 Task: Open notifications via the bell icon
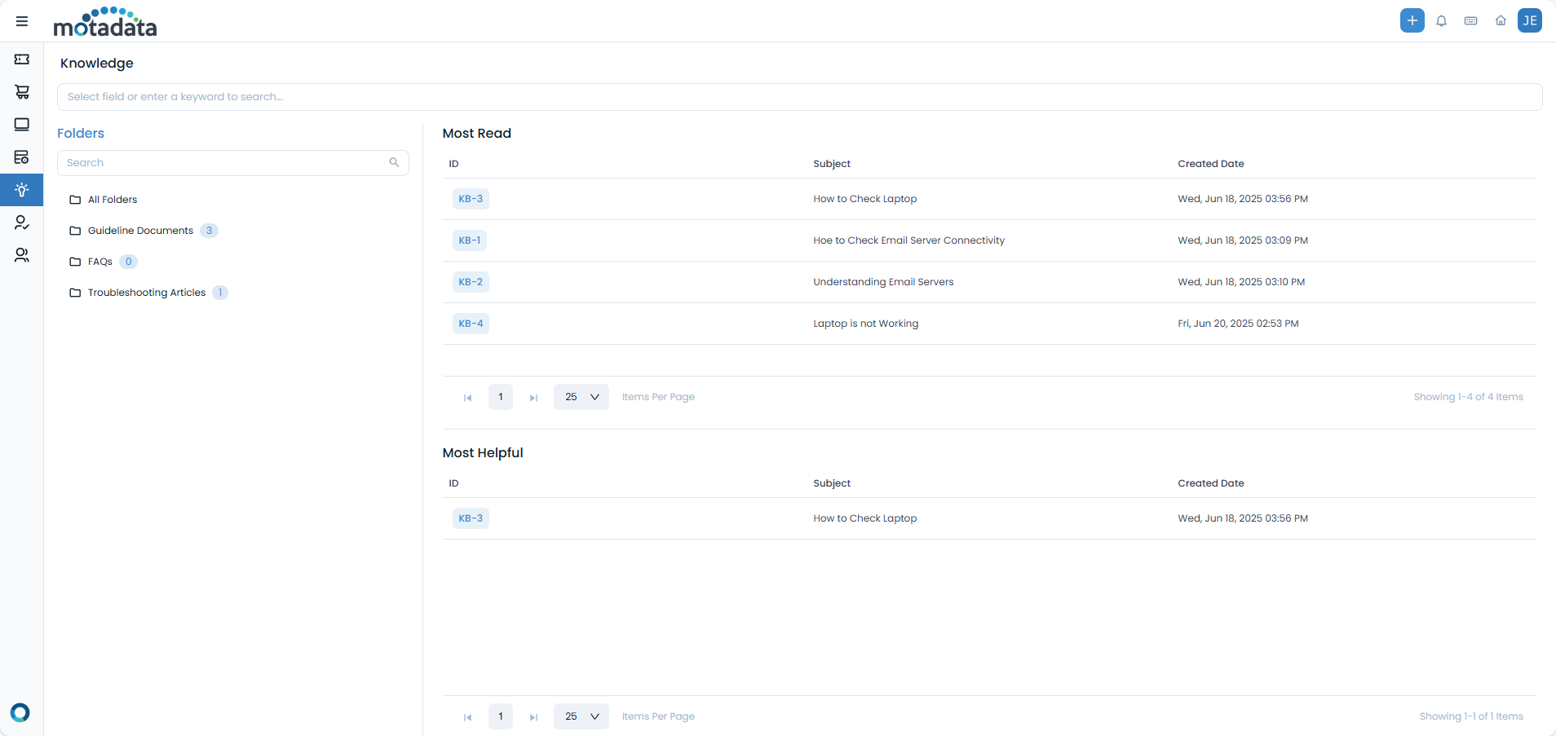click(x=1441, y=20)
